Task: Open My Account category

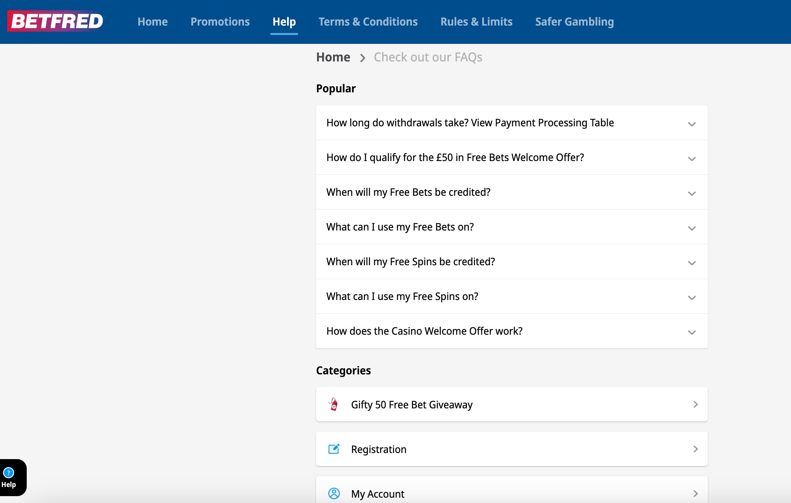Action: (x=512, y=490)
